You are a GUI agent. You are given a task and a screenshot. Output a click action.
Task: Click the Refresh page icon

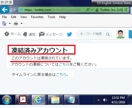[126, 10]
